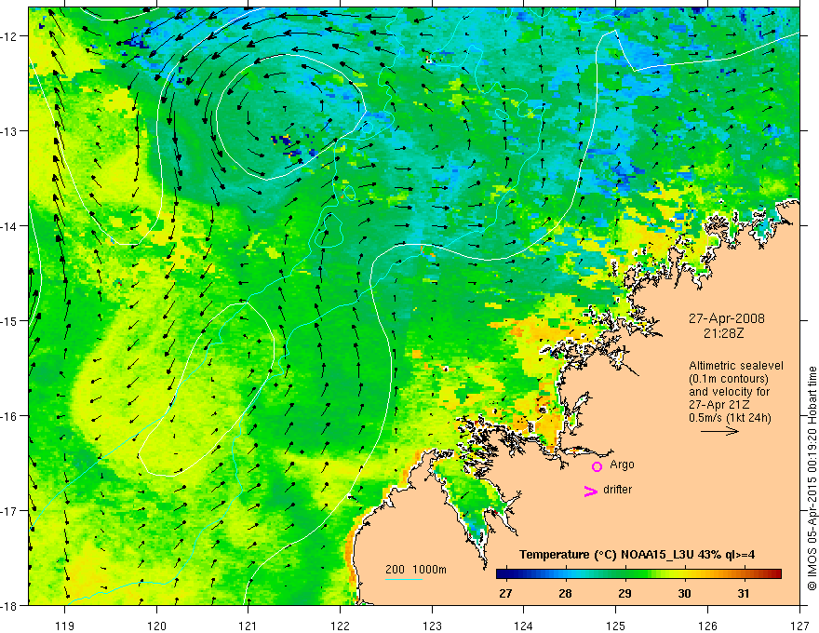
Task: Click longitude axis label 122
Action: point(340,626)
